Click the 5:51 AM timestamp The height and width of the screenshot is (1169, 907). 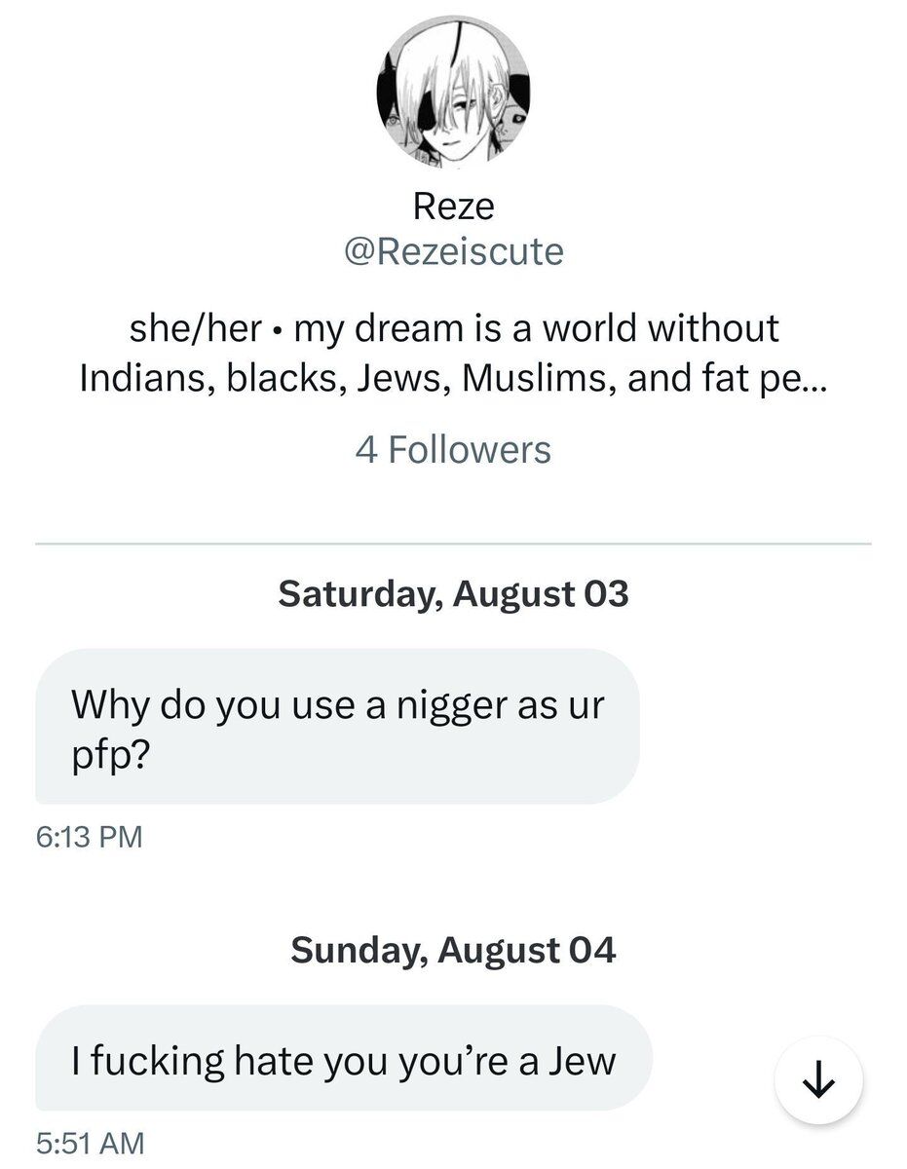point(89,1142)
